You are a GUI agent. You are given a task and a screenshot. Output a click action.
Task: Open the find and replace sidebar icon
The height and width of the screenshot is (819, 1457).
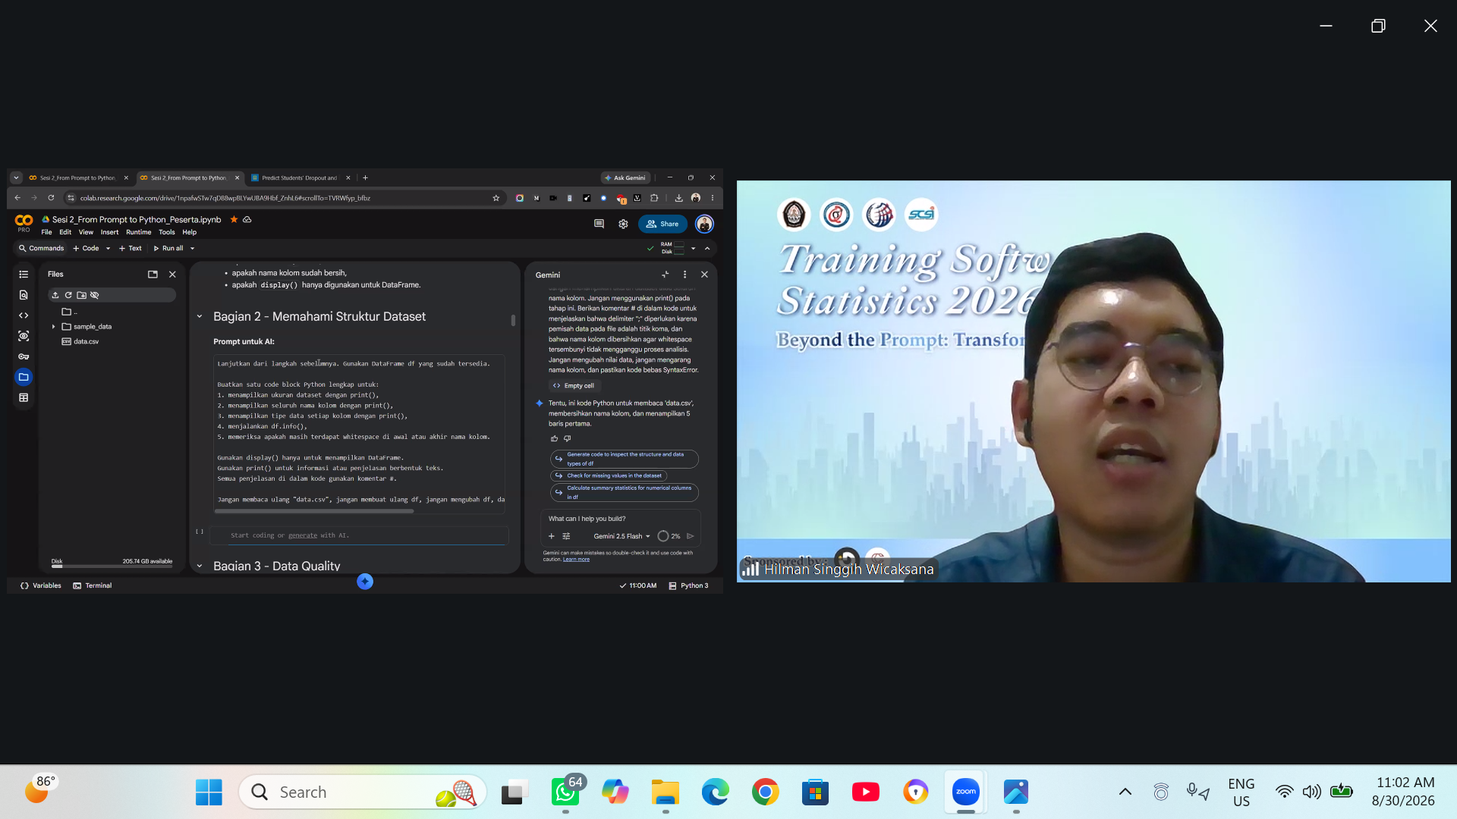coord(24,295)
